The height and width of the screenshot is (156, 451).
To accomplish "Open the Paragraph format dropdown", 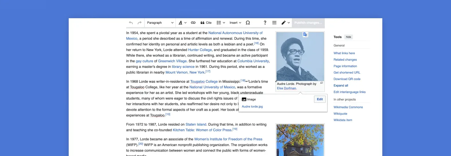I will [x=160, y=23].
